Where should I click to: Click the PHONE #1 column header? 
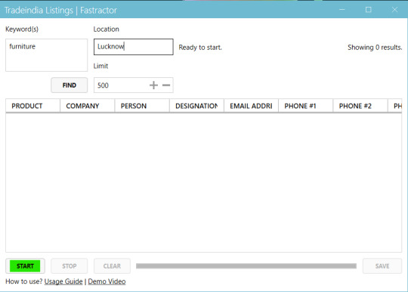[x=306, y=106]
